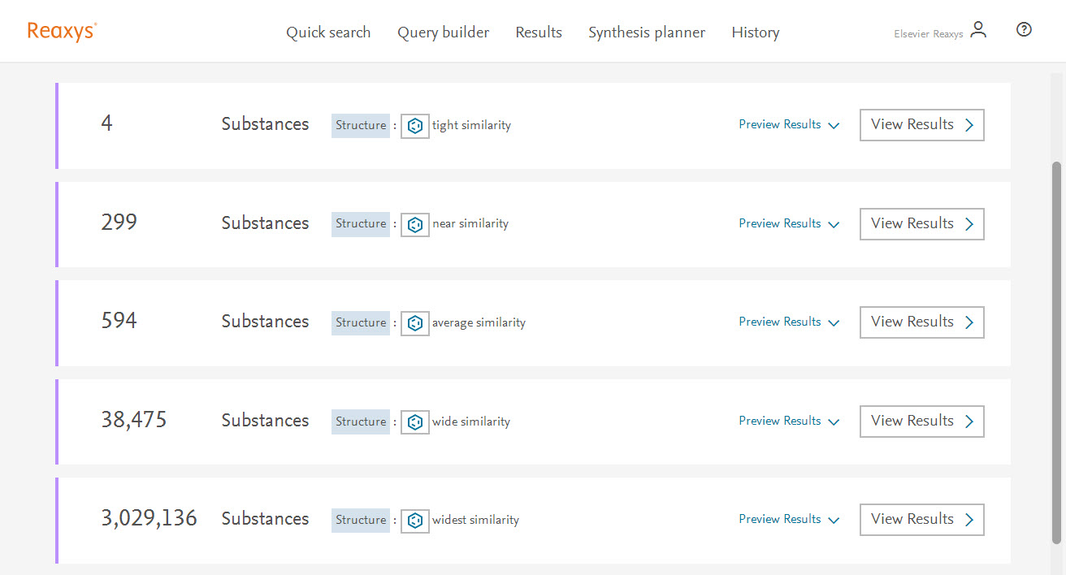This screenshot has width=1066, height=575.
Task: Open the user account profile icon
Action: point(978,31)
